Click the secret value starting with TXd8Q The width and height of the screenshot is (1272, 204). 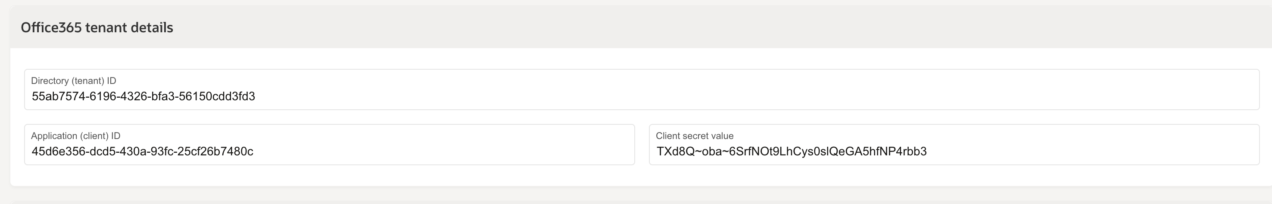click(791, 152)
